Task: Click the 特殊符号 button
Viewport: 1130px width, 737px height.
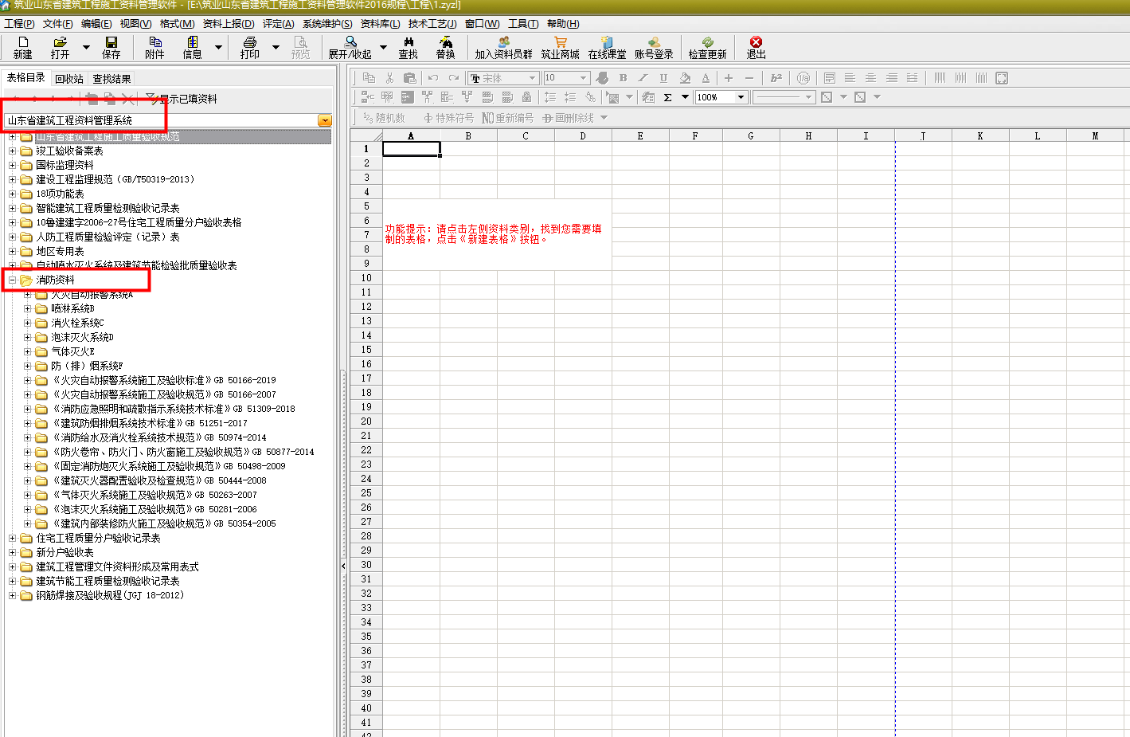Action: (x=448, y=118)
